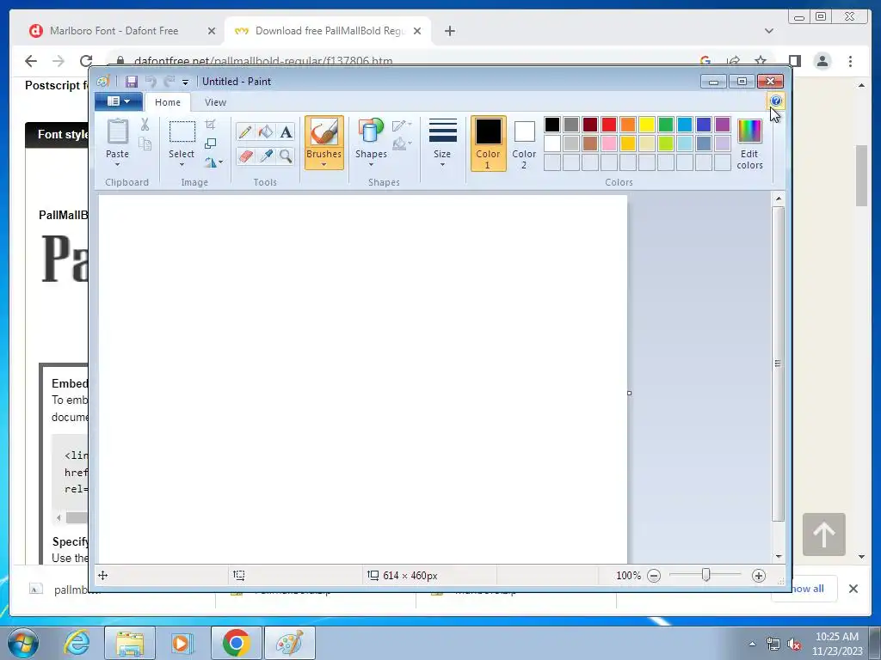Activate Color 2 background selector
This screenshot has width=881, height=660.
tap(524, 144)
